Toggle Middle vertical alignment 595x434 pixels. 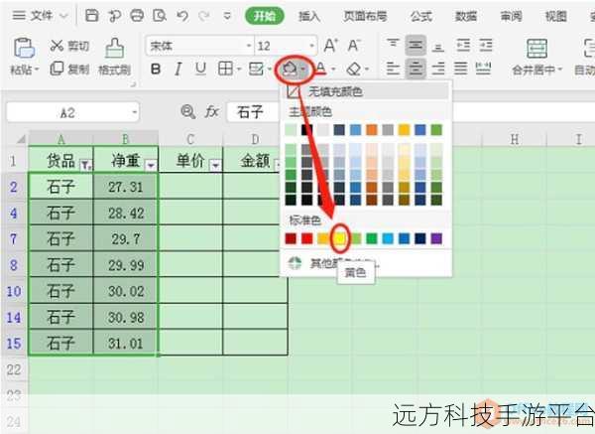tap(416, 46)
